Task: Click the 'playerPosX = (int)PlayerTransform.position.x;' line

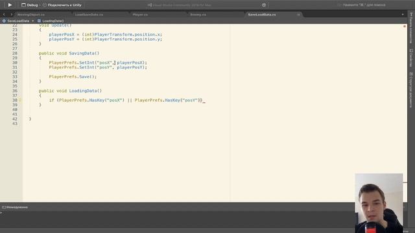Action: point(105,34)
